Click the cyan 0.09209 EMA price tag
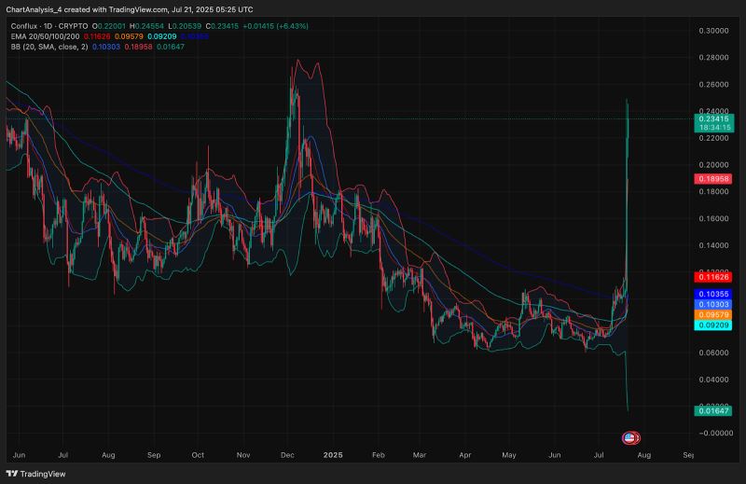Viewport: 746px width, 484px height. tap(713, 325)
